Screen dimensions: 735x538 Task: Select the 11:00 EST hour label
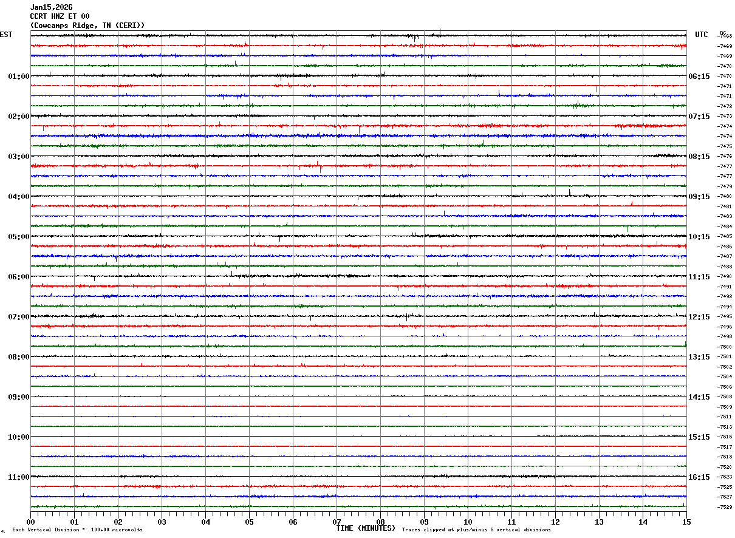[x=19, y=477]
